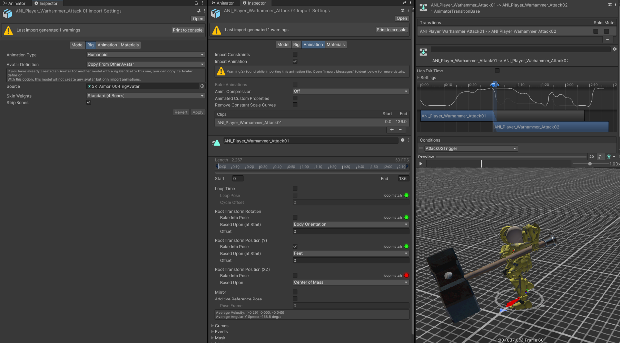This screenshot has width=620, height=343.
Task: Uncheck Strip Bones option
Action: (89, 103)
